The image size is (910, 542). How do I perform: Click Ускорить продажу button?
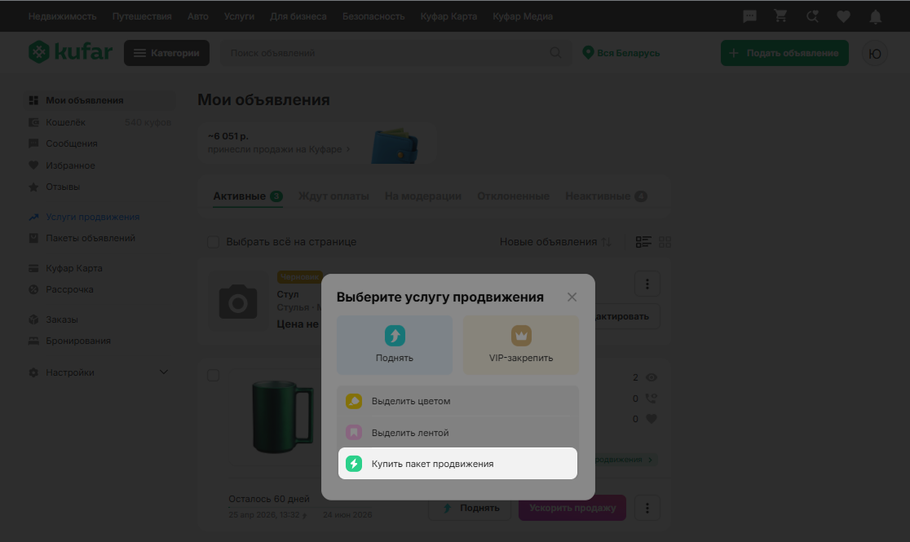pyautogui.click(x=572, y=508)
